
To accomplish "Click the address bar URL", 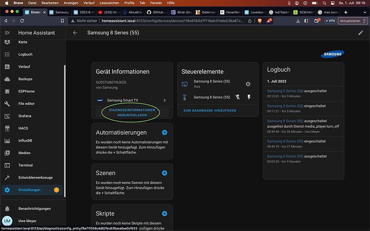I will tap(173, 21).
